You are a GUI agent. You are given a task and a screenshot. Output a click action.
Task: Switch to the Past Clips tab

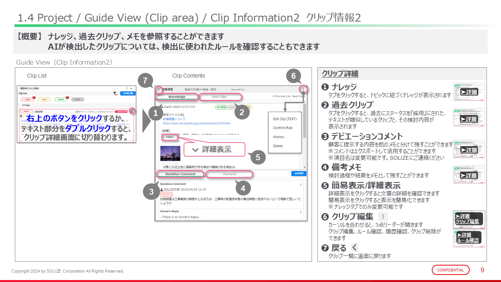[x=219, y=97]
